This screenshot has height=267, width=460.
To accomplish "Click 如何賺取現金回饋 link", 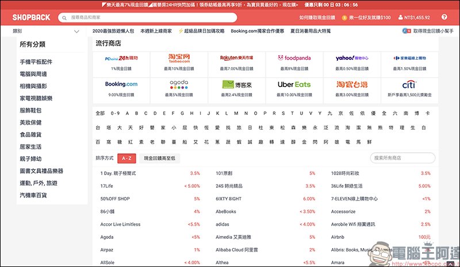I will [317, 18].
